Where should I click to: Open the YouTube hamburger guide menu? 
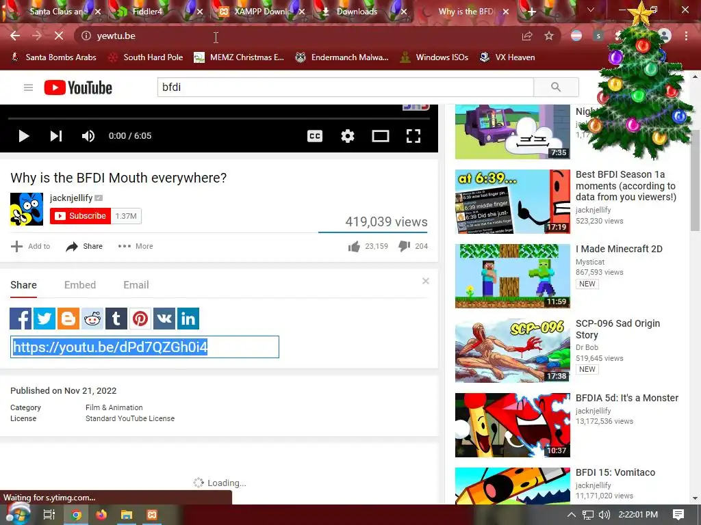(28, 87)
